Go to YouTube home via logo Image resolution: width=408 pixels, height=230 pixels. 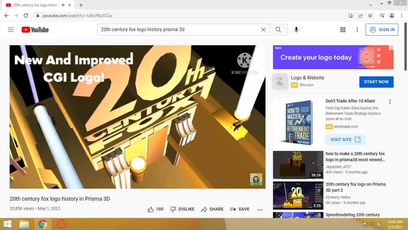click(x=35, y=30)
